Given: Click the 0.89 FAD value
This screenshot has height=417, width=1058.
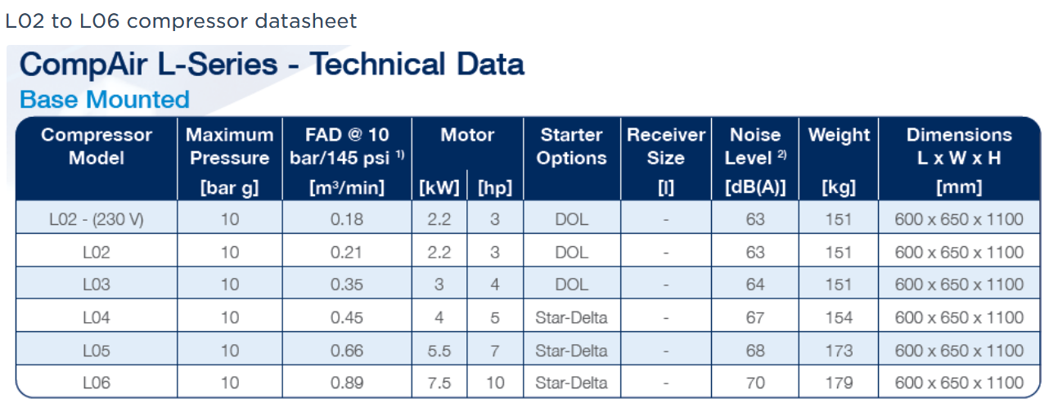Looking at the screenshot, I should click(347, 383).
